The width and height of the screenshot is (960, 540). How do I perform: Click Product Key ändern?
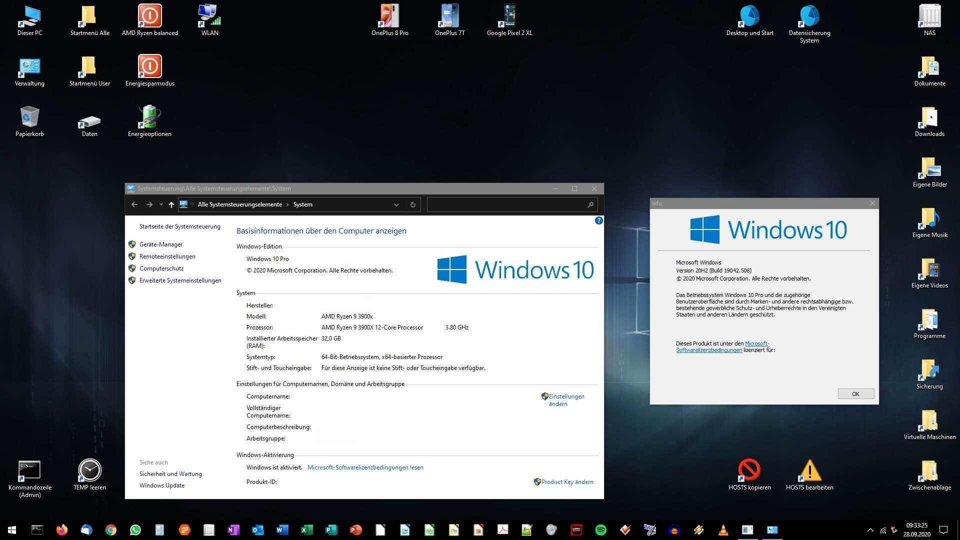[x=567, y=482]
